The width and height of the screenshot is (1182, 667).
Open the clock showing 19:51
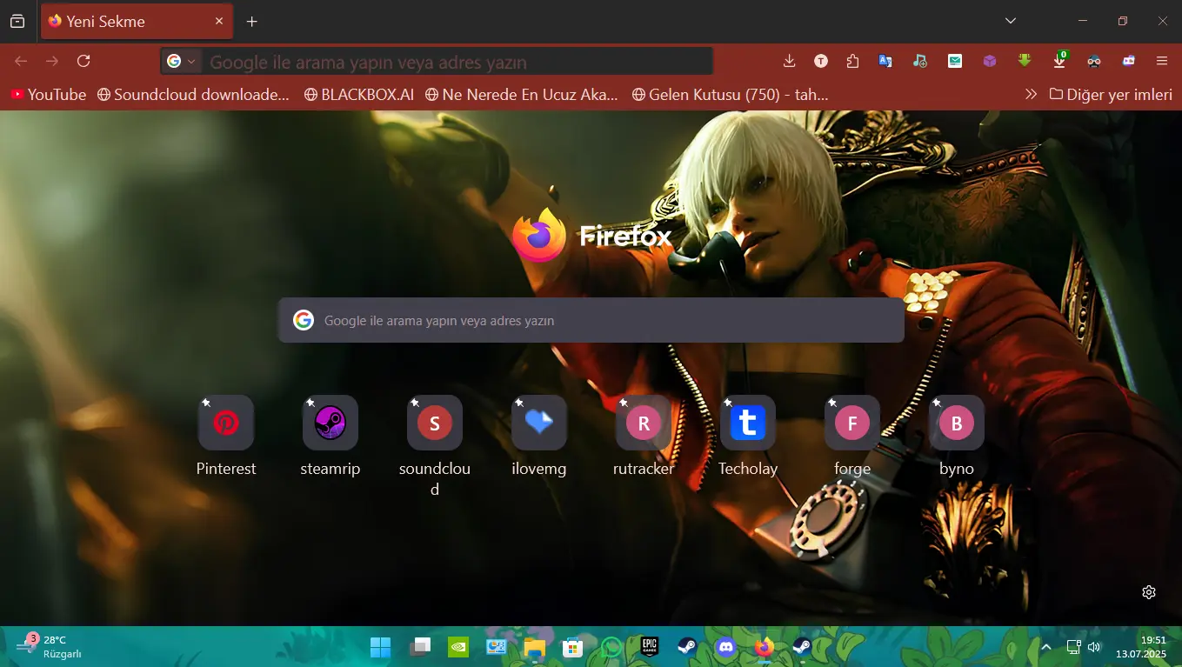(x=1141, y=647)
